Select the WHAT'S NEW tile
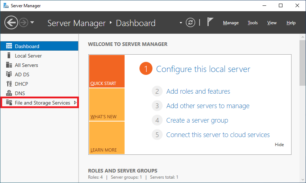The height and width of the screenshot is (183, 306). tap(107, 105)
